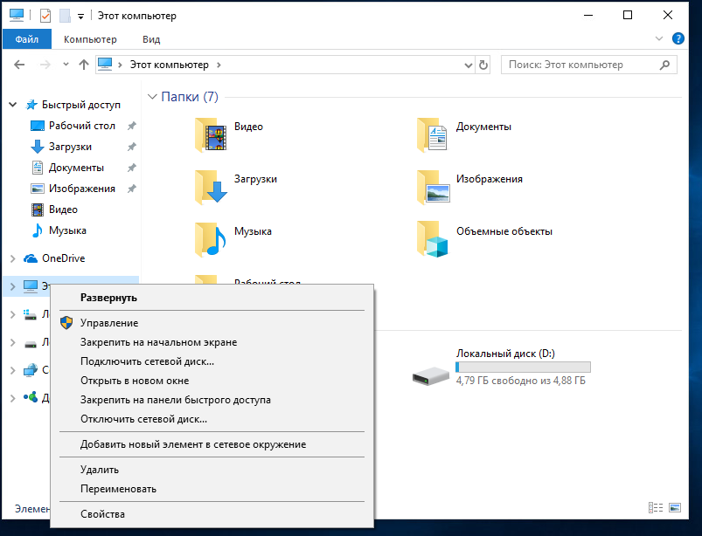Open the Документы folder in main pane
Image resolution: width=702 pixels, height=536 pixels.
433,134
